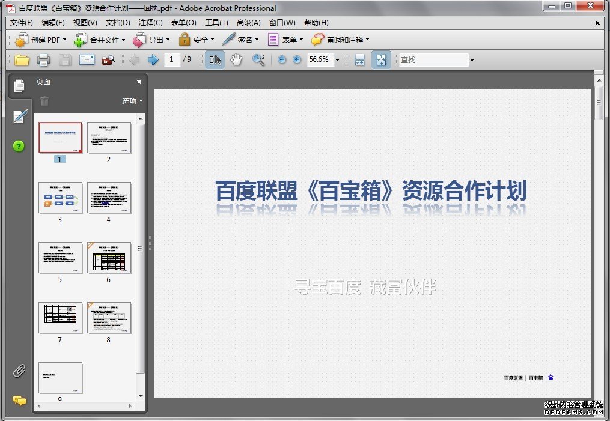Open the 编辑(E) menu

[x=53, y=23]
